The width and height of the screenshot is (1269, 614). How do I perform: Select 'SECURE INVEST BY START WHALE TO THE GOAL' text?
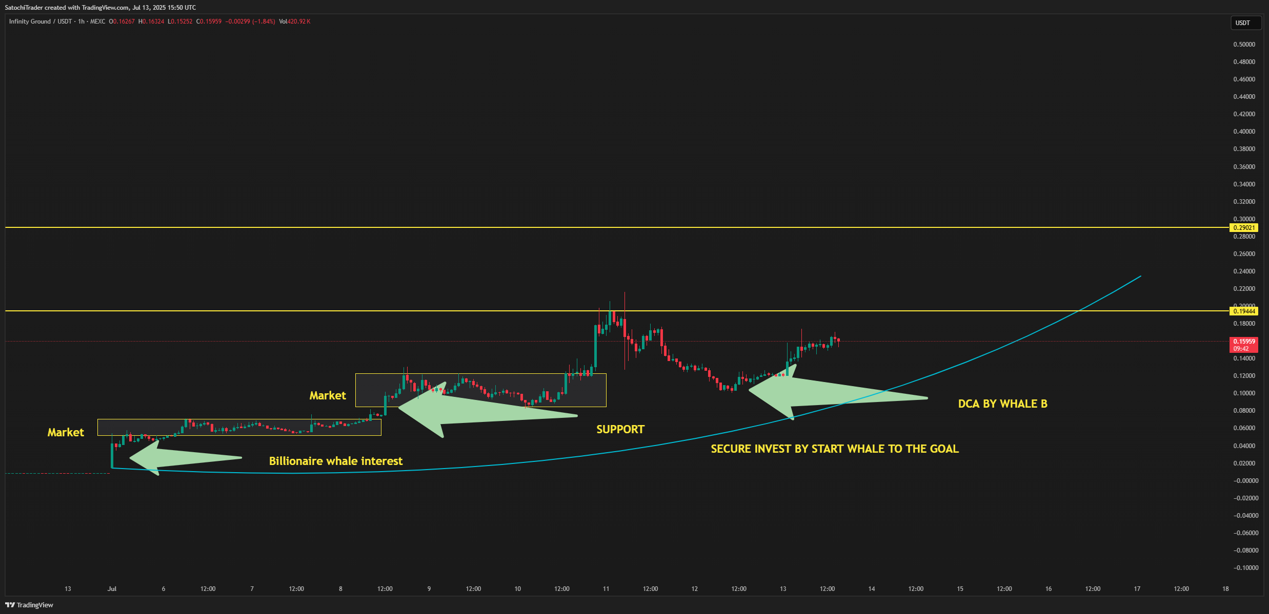(835, 449)
